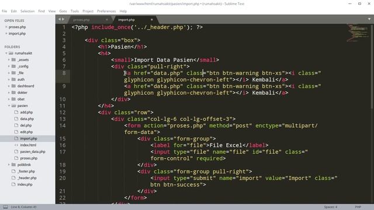Open the Help menu
Viewport: 374px width, 210px height.
(x=123, y=11)
